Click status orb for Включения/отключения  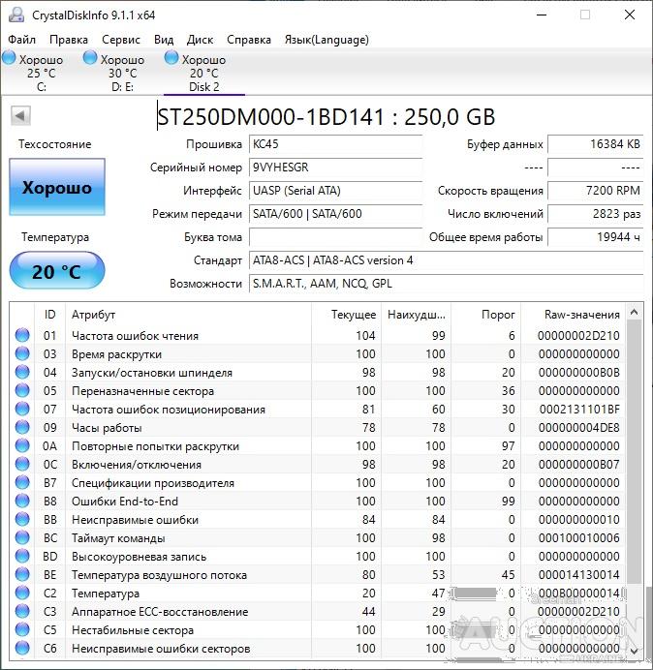[22, 464]
